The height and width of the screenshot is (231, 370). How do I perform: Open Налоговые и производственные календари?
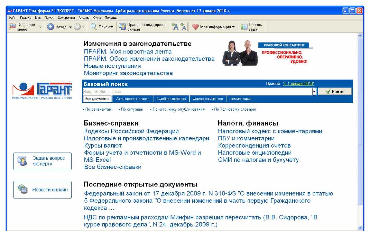click(x=146, y=138)
